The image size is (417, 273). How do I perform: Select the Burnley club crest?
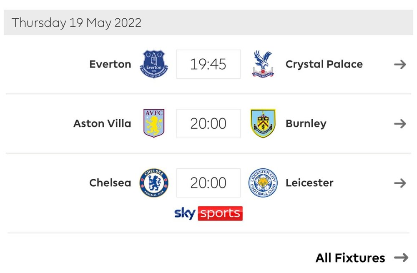[x=263, y=123]
